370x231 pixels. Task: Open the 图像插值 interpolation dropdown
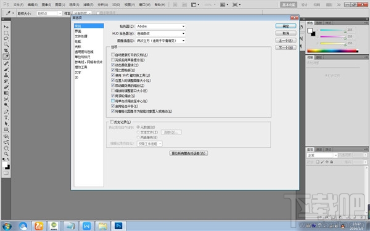click(x=160, y=41)
